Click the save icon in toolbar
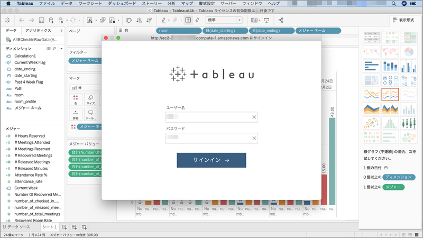The height and width of the screenshot is (238, 423). pos(41,20)
